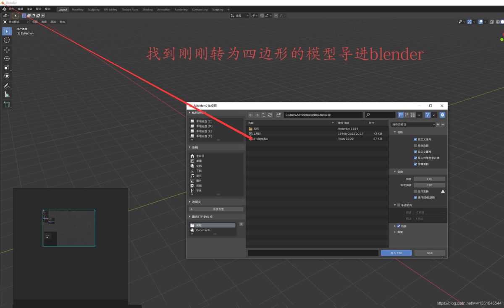Open the 物体模式 mode dropdown

point(16,22)
